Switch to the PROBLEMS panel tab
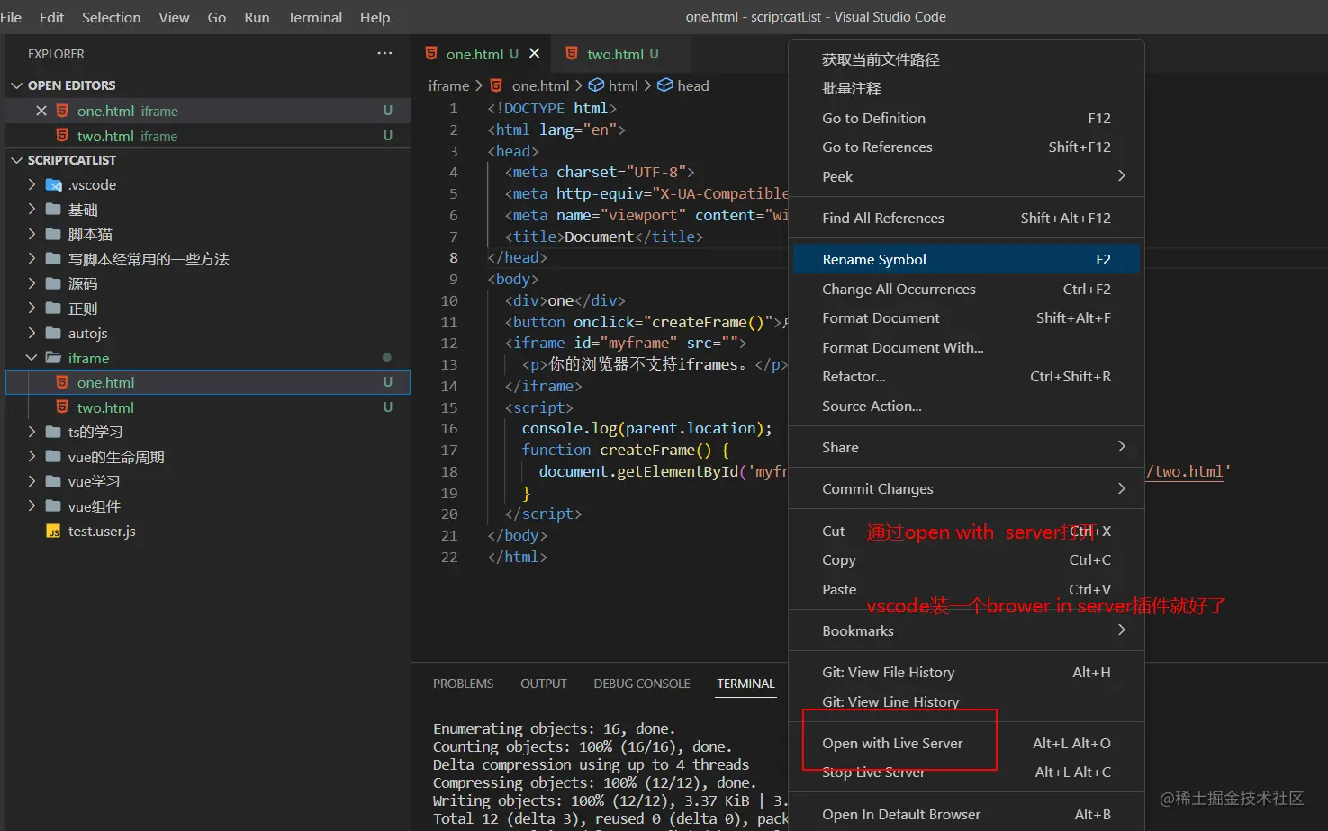 [x=463, y=684]
